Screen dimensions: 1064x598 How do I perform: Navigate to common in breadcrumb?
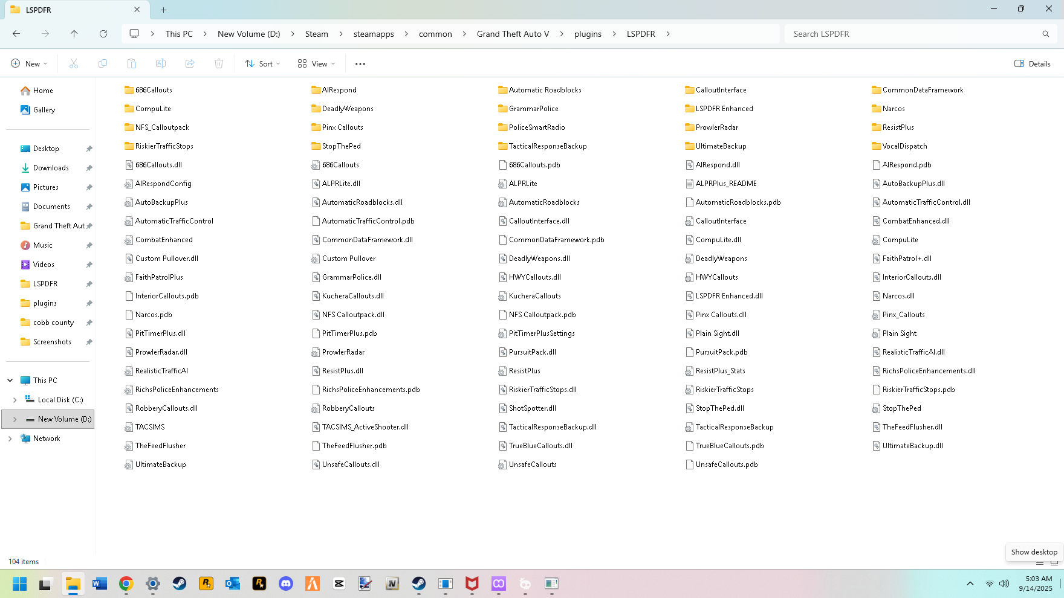pos(435,34)
